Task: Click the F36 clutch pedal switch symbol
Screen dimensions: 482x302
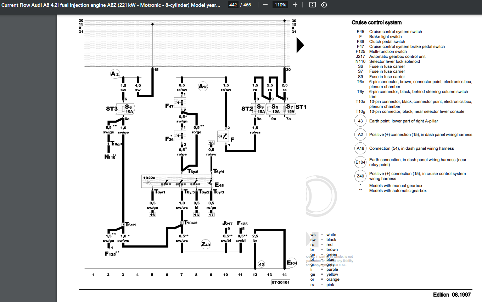Action: tap(180, 136)
